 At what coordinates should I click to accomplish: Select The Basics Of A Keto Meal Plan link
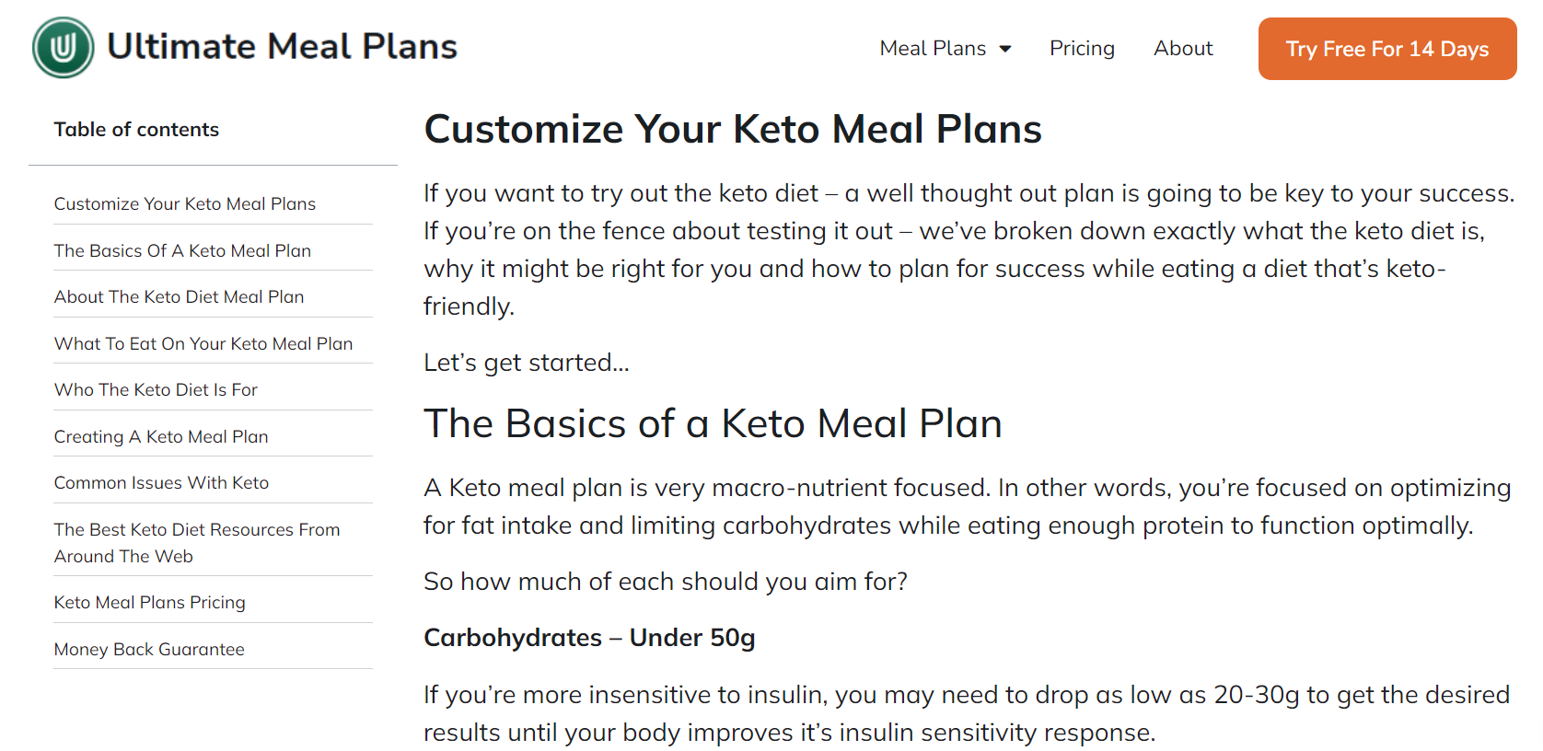click(x=182, y=250)
